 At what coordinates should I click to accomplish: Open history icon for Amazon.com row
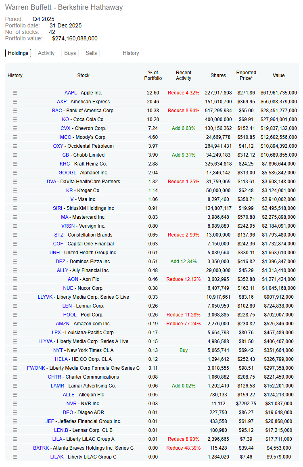pos(15,324)
